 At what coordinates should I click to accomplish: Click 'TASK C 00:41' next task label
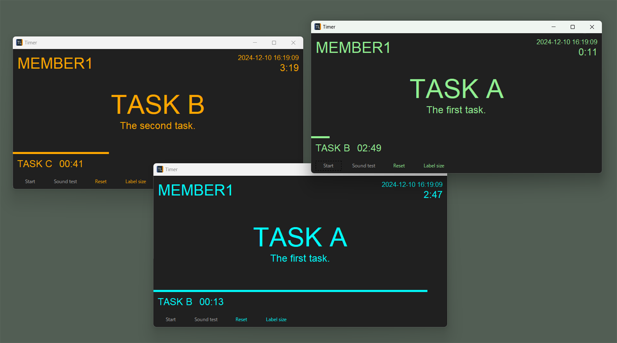[x=50, y=164]
